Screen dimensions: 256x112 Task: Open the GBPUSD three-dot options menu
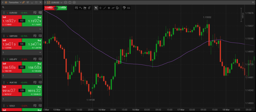[4, 36]
